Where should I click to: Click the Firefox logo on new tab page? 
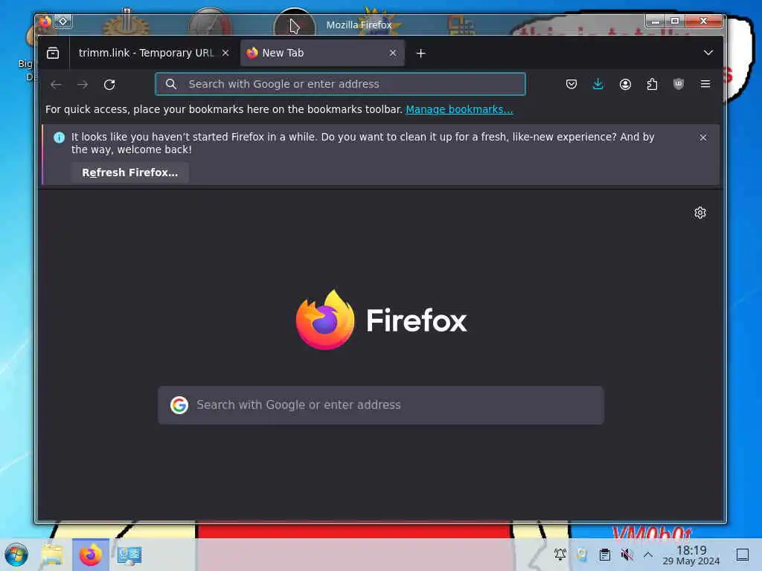coord(382,320)
